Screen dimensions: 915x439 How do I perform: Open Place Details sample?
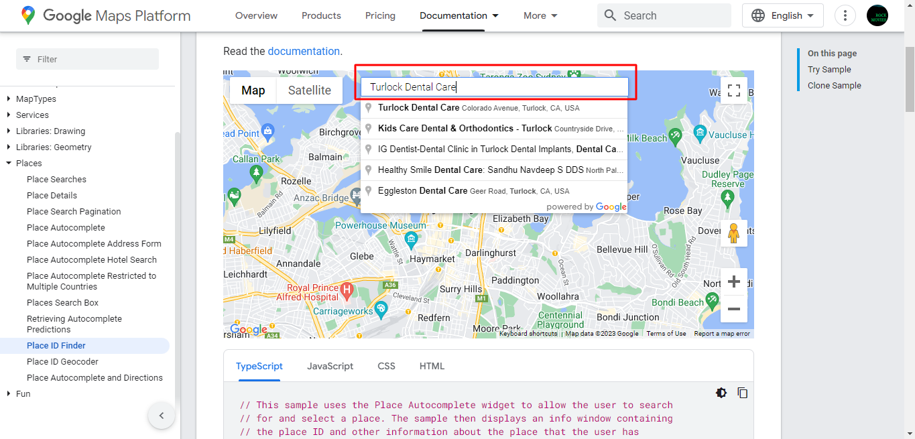pyautogui.click(x=52, y=196)
